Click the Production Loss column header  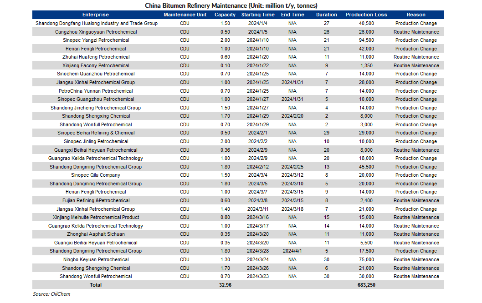(366, 15)
